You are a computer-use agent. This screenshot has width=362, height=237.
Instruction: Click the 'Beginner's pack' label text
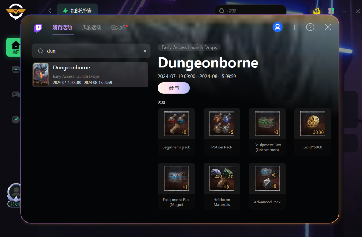176,147
